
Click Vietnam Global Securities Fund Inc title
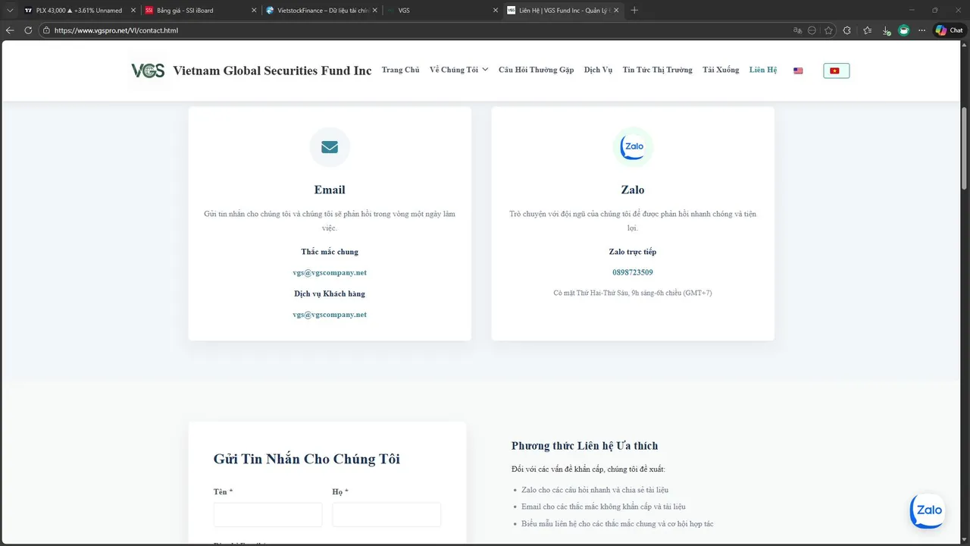coord(272,71)
